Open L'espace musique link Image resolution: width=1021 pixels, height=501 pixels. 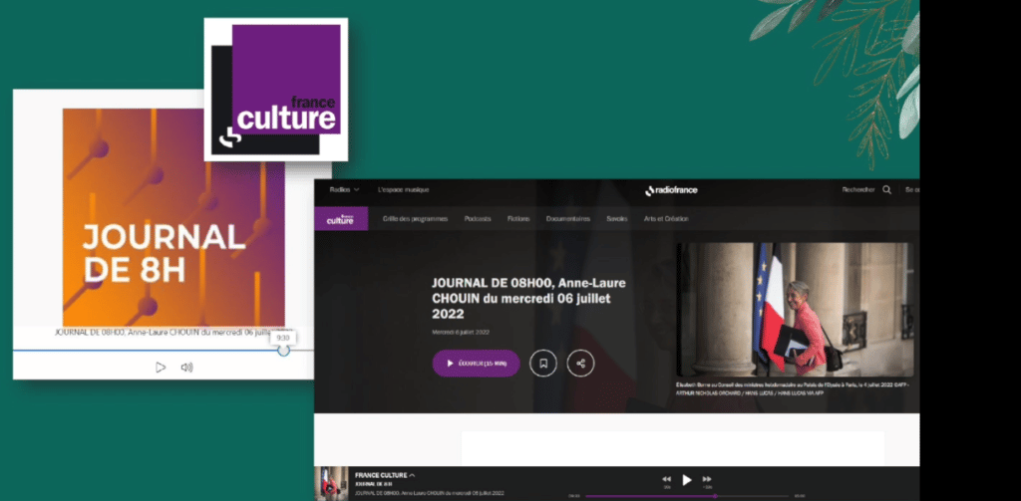[403, 190]
